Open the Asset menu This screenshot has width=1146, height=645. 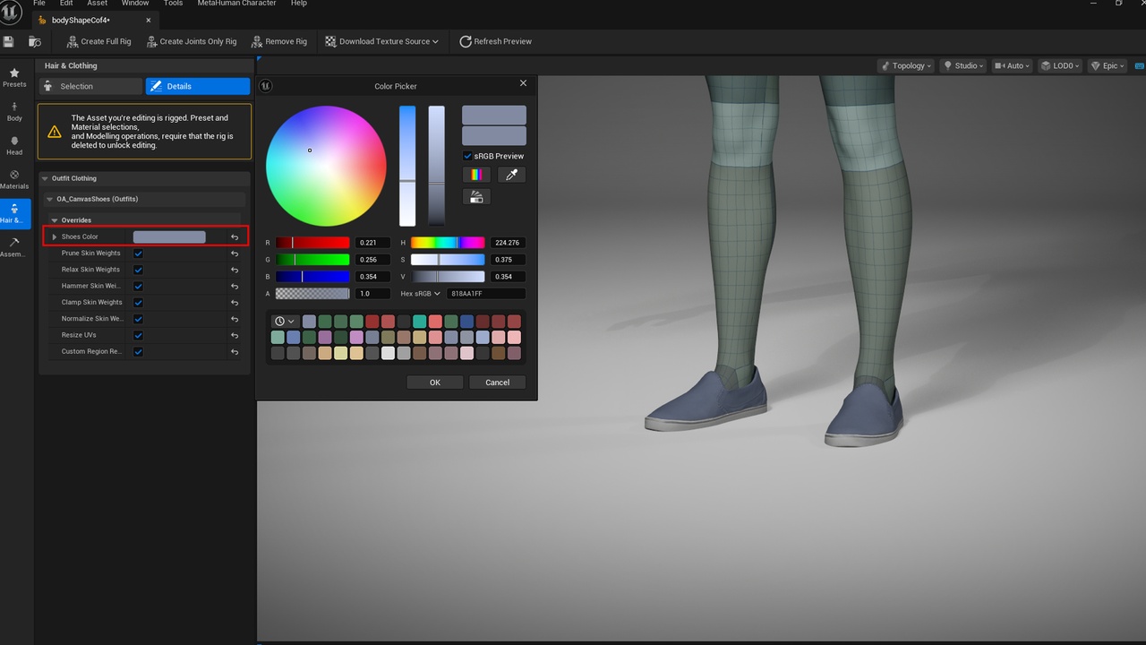pos(97,4)
